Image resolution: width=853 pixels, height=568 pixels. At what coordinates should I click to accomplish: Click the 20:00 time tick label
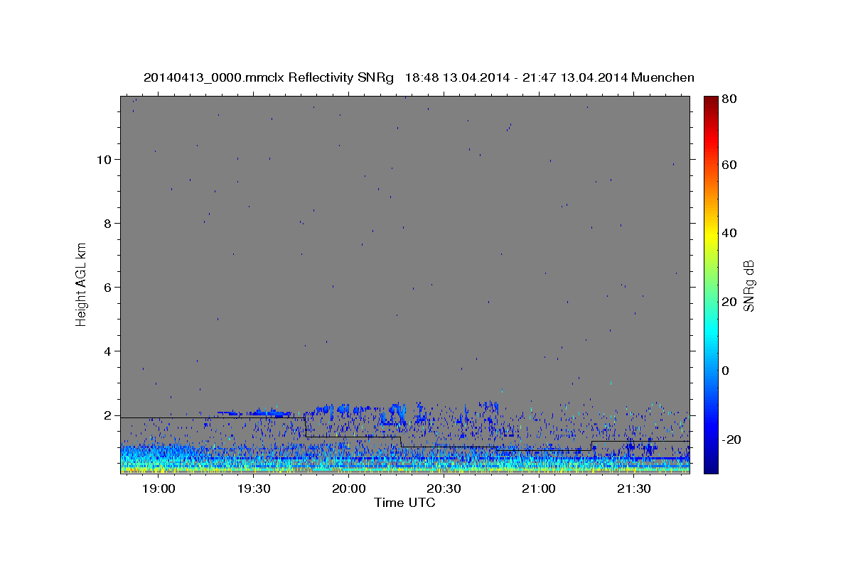tap(349, 488)
